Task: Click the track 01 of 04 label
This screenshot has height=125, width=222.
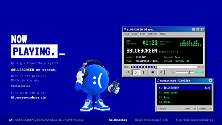Action: tap(168, 52)
